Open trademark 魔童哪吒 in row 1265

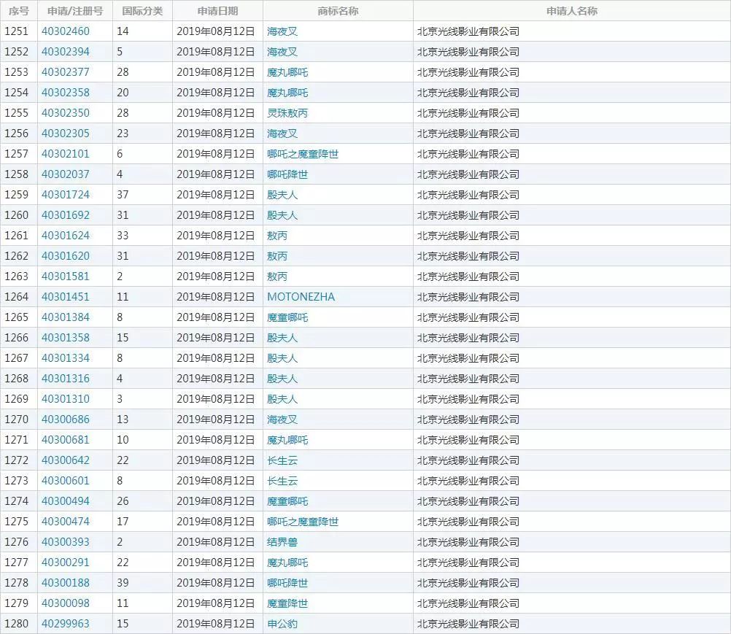coord(287,317)
